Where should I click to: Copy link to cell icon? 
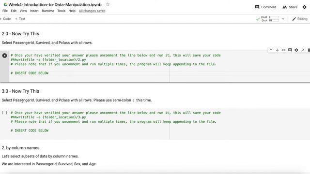coord(283,50)
